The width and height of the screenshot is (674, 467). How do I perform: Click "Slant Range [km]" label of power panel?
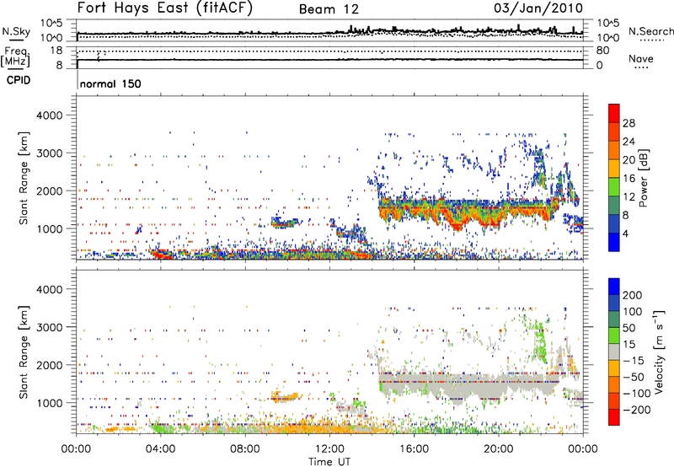point(24,178)
